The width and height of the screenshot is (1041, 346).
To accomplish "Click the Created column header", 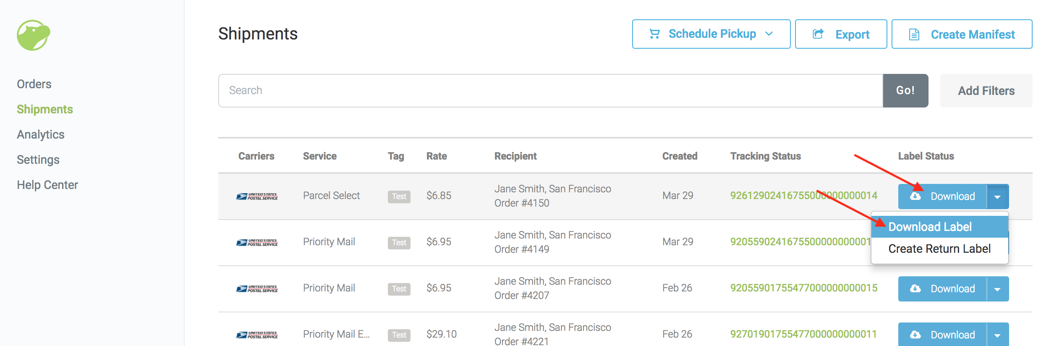I will (680, 156).
